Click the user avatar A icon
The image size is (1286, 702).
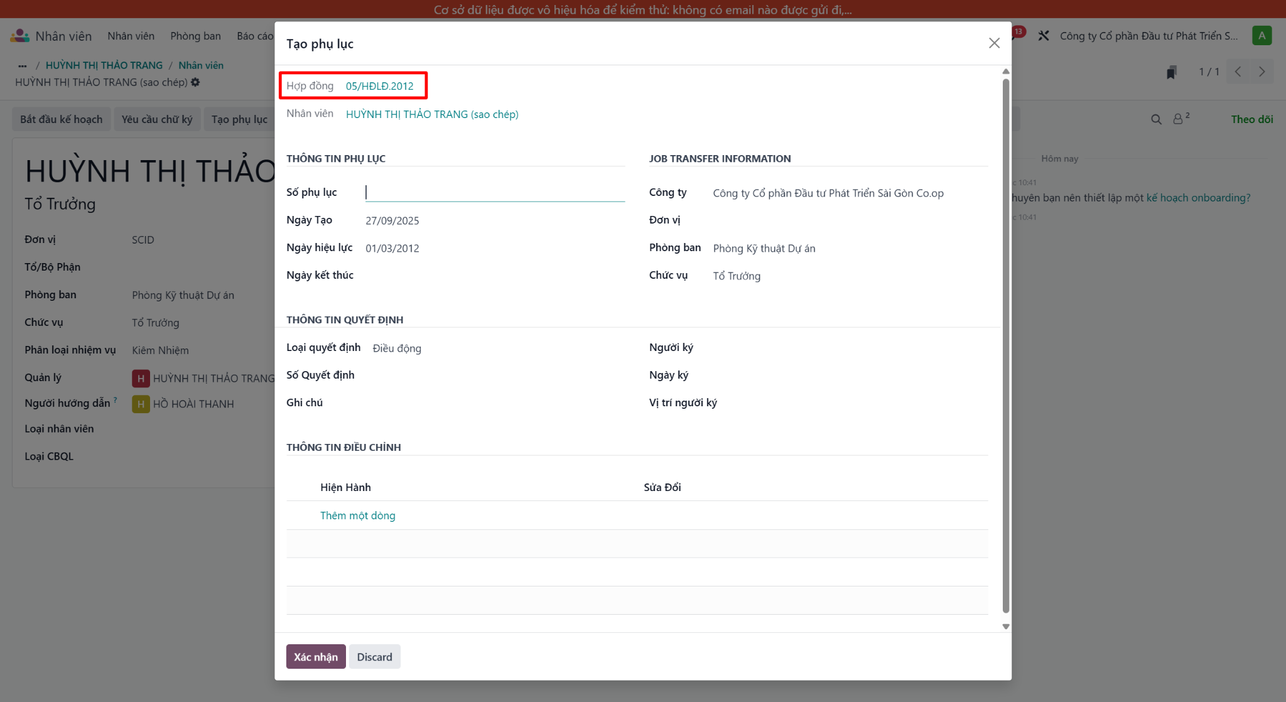(1262, 36)
